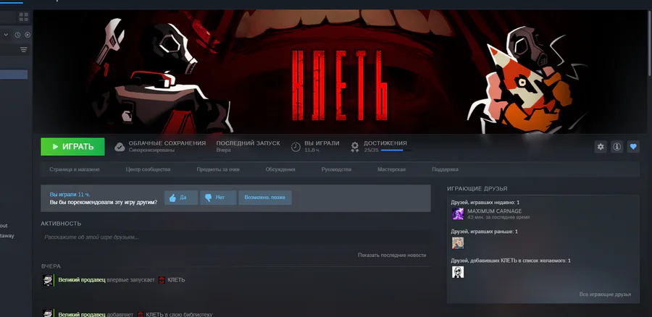The height and width of the screenshot is (317, 652).
Task: Open avatar of friend who wishlisted КЛЕТЬ
Action: pos(458,272)
